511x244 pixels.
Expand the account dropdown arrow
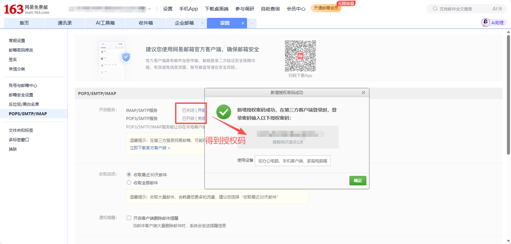149,9
